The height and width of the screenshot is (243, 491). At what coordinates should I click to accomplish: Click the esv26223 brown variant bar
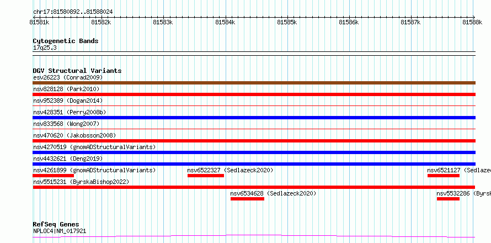(x=254, y=83)
